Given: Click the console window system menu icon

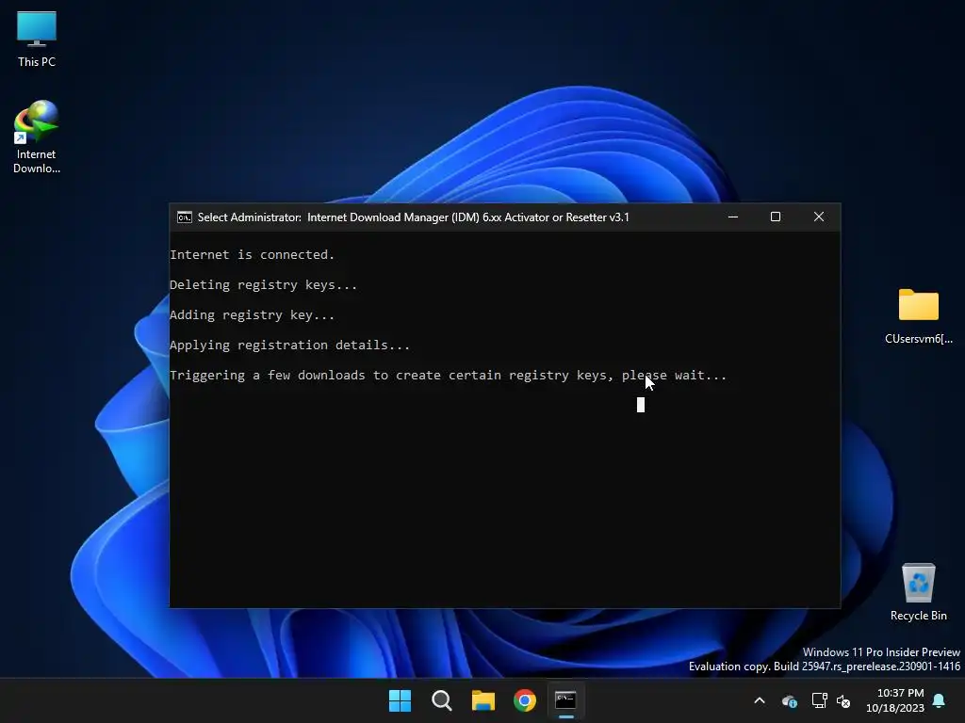Looking at the screenshot, I should point(185,217).
